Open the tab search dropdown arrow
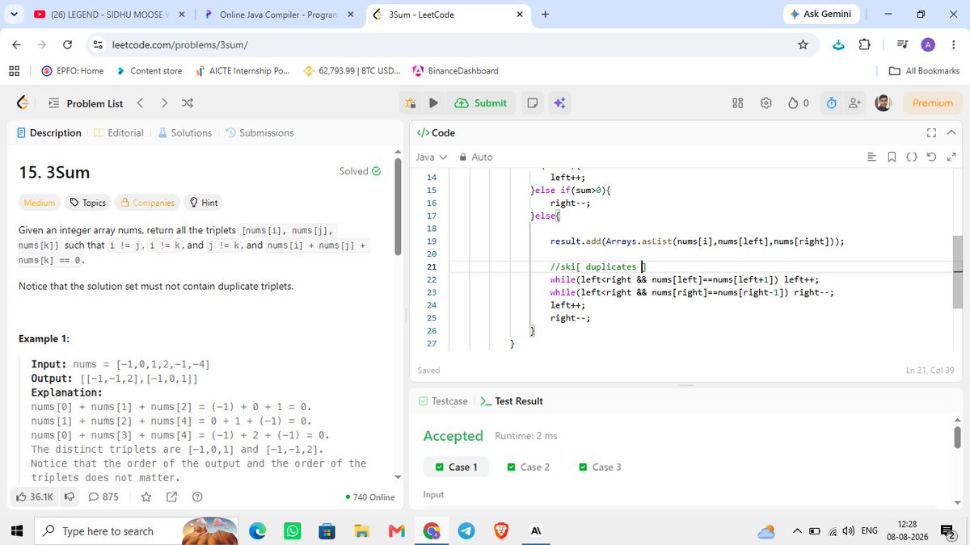The image size is (970, 545). click(15, 15)
